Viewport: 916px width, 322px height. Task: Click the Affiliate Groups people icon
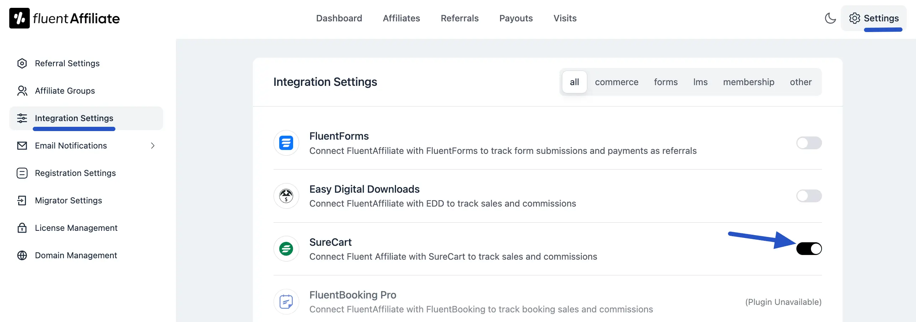22,91
